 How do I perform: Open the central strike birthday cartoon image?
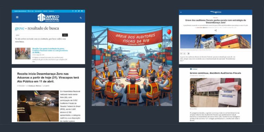point(132,66)
